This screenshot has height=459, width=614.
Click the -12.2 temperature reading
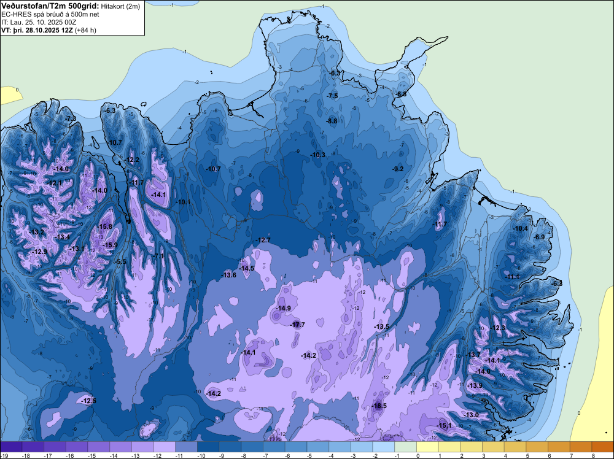coord(133,160)
